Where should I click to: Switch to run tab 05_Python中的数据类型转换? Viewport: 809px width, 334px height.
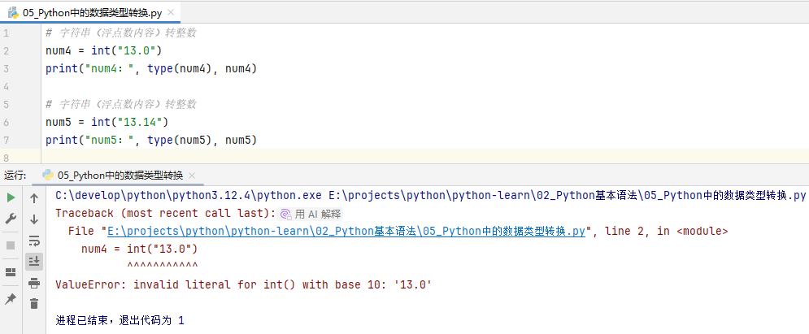coord(119,176)
